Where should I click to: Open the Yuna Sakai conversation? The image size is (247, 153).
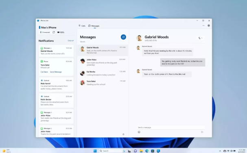pyautogui.click(x=103, y=83)
